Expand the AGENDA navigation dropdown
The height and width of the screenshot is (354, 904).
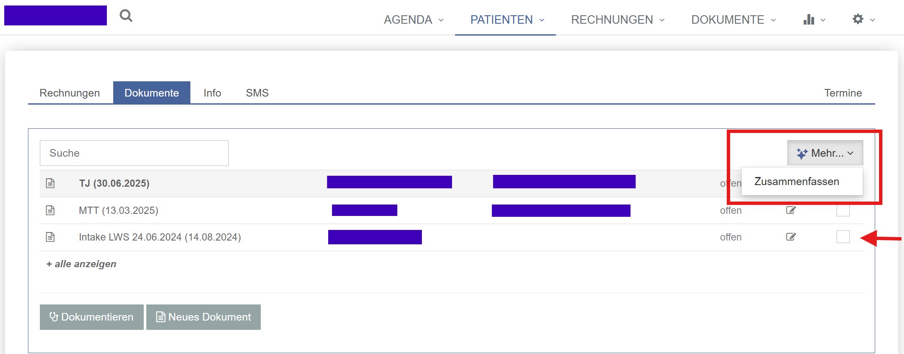414,19
